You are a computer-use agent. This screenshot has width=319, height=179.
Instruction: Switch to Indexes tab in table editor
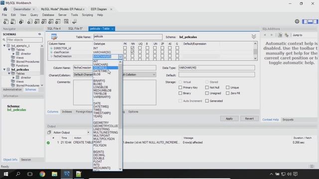[x=67, y=111]
